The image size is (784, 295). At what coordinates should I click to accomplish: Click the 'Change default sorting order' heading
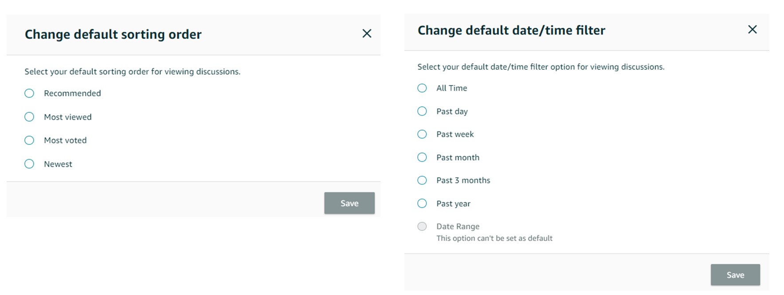113,34
